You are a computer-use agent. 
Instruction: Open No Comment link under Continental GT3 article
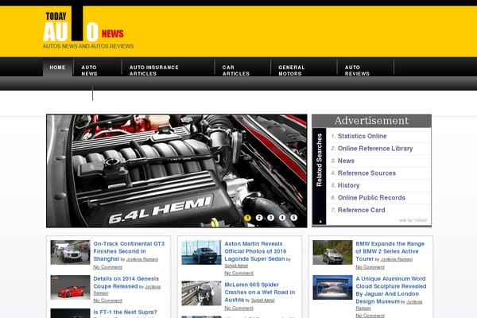click(x=107, y=267)
